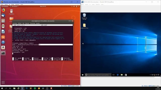161x90 pixels.
Task: Click the 'browseable = yes' line under directory mask
Action: click(x=18, y=52)
